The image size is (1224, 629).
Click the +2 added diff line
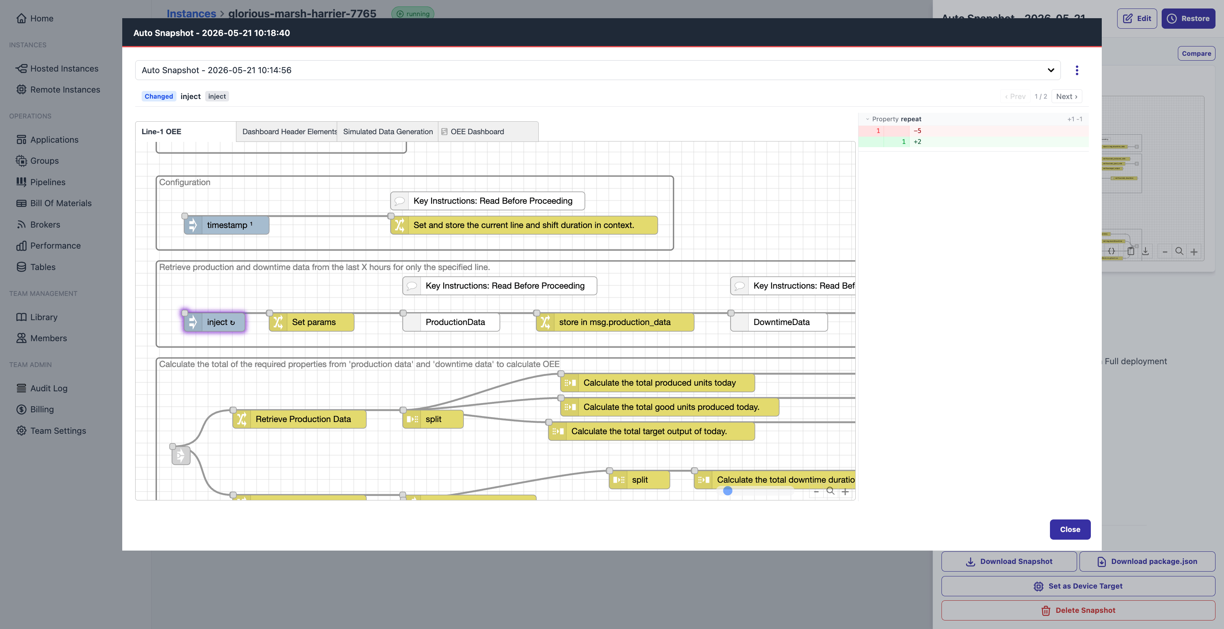coord(973,141)
